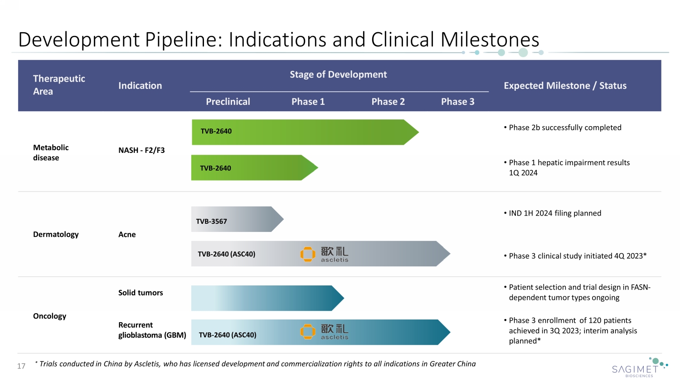Screen dimensions: 680x383
Task: Select the Oncology therapeutic area label
Action: click(49, 316)
